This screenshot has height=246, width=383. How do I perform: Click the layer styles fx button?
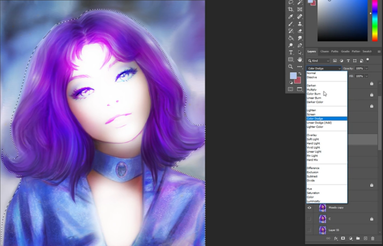click(336, 238)
